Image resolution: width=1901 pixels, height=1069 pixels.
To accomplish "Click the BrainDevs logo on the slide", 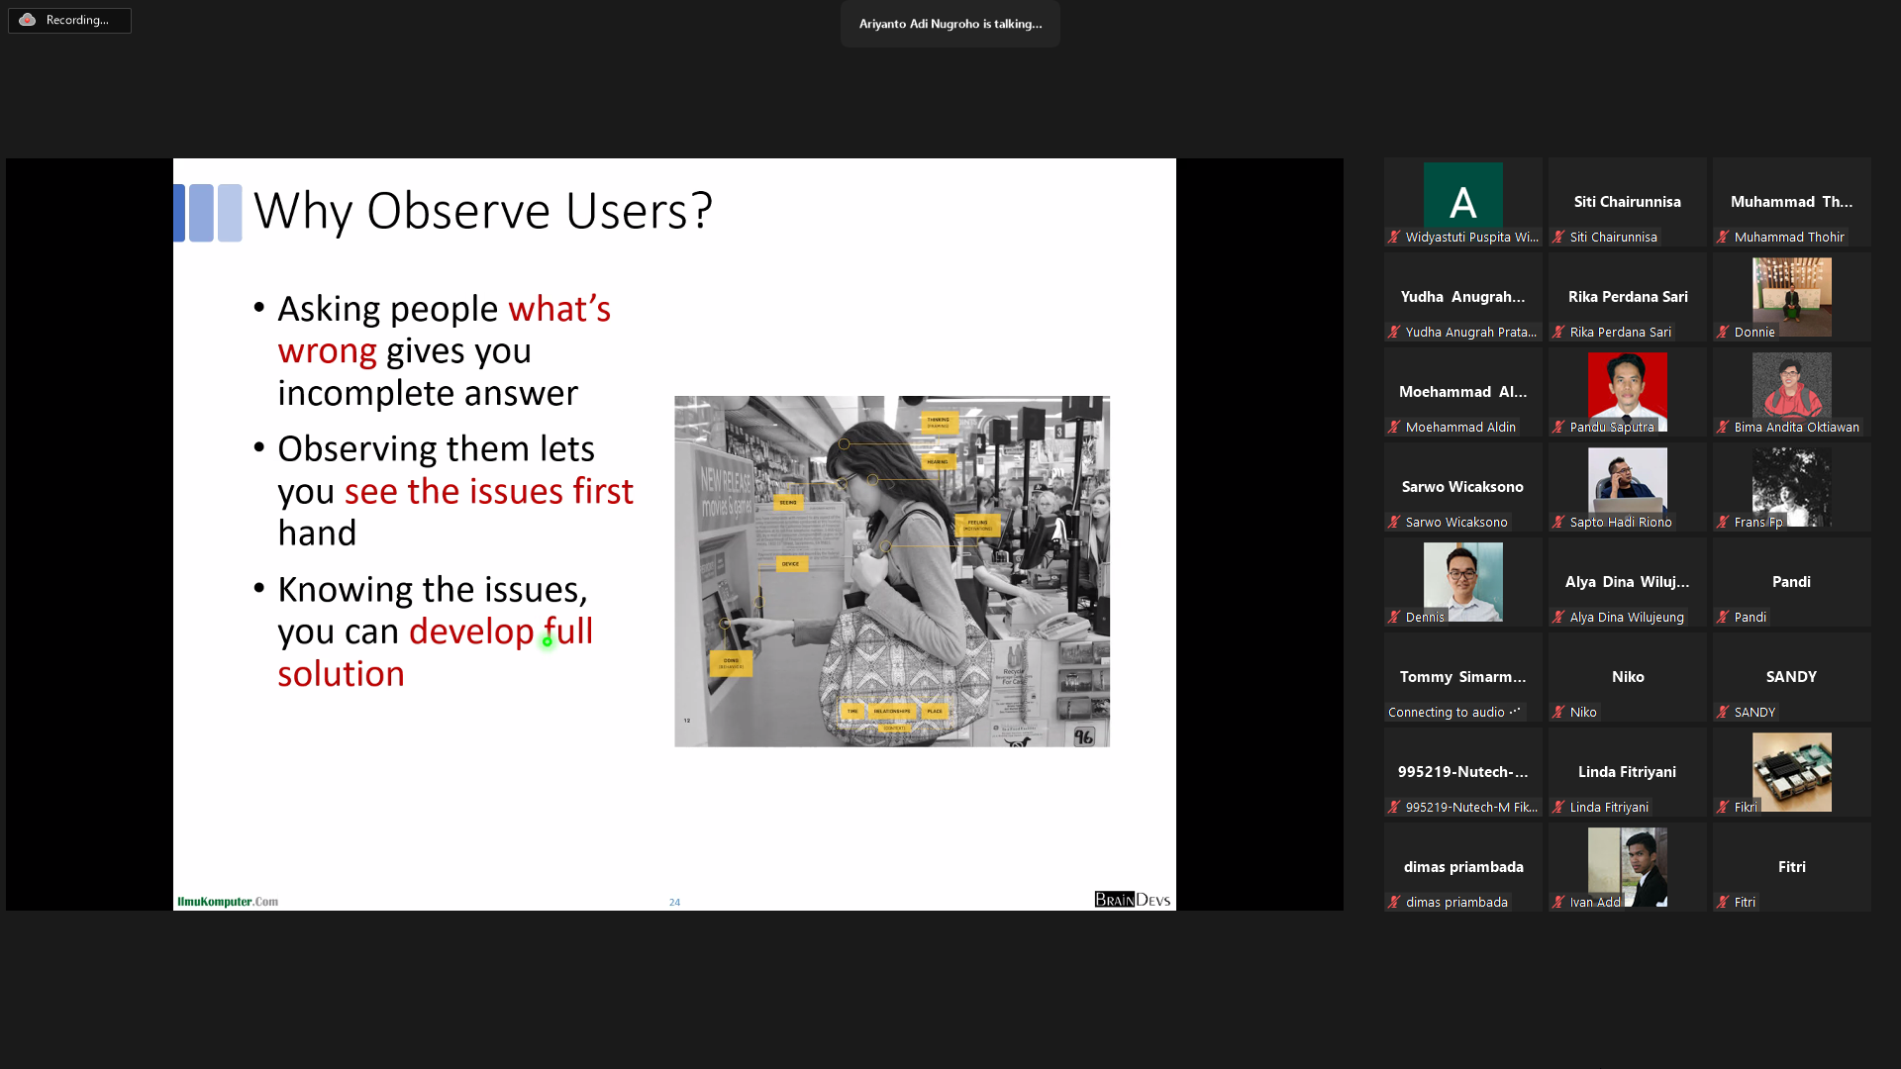I will [x=1132, y=900].
